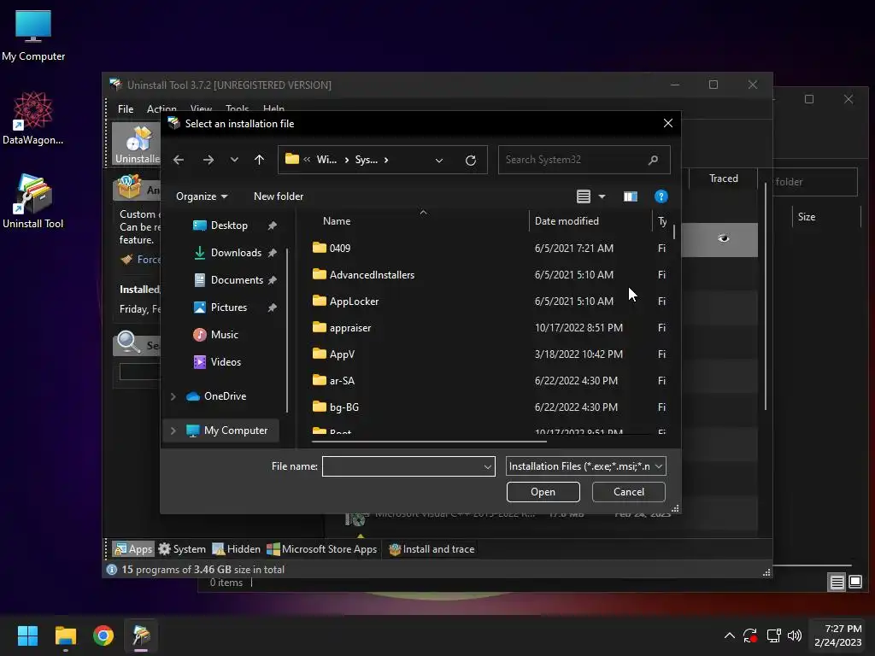Unpin Pictures from quick access
This screenshot has height=656, width=875.
(x=273, y=307)
